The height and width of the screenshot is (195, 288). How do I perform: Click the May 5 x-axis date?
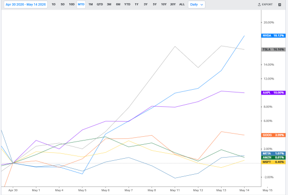click(82, 190)
